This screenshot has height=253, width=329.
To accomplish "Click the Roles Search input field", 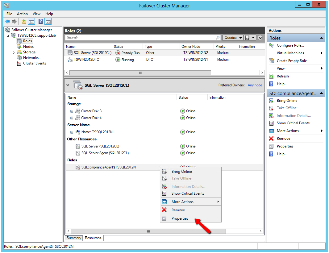I will tap(140, 38).
